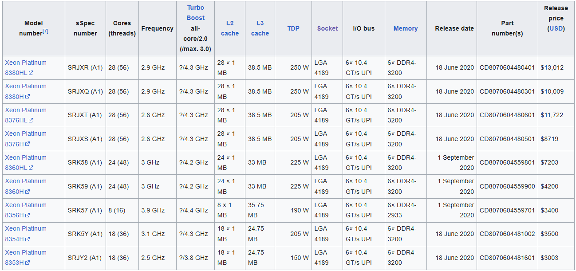
Task: Click external-link icon beside 8380HL model
Action: pos(31,73)
